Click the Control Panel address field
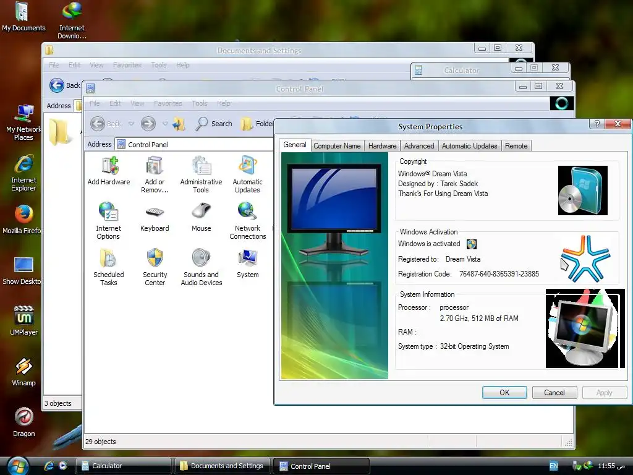This screenshot has height=475, width=633. [x=193, y=144]
